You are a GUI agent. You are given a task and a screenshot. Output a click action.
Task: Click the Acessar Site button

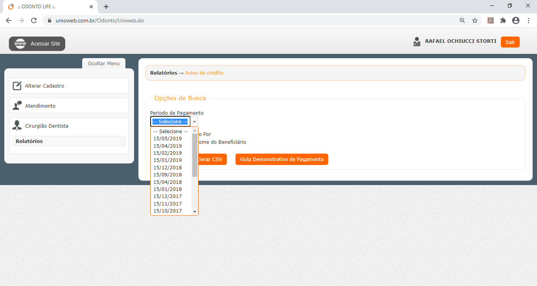(37, 44)
